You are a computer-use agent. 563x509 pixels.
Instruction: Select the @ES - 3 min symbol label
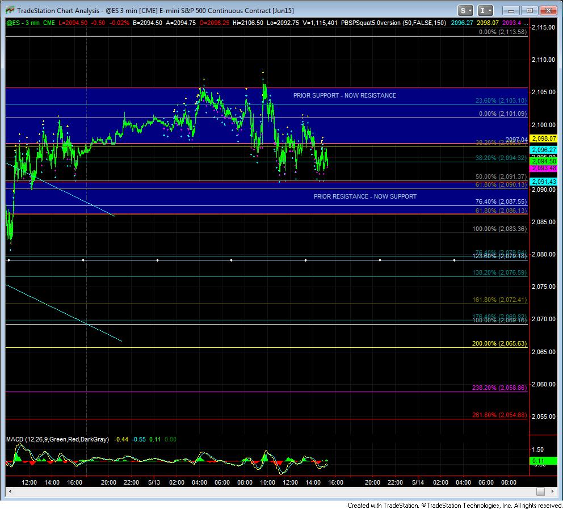(x=23, y=23)
